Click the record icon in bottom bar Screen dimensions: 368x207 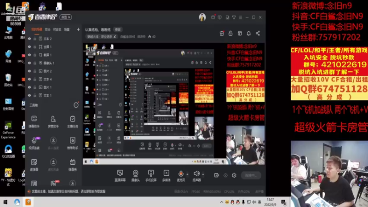click(x=216, y=175)
